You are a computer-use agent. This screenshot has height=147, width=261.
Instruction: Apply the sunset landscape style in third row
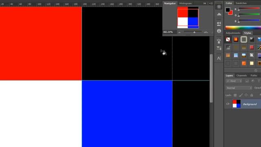[244, 56]
